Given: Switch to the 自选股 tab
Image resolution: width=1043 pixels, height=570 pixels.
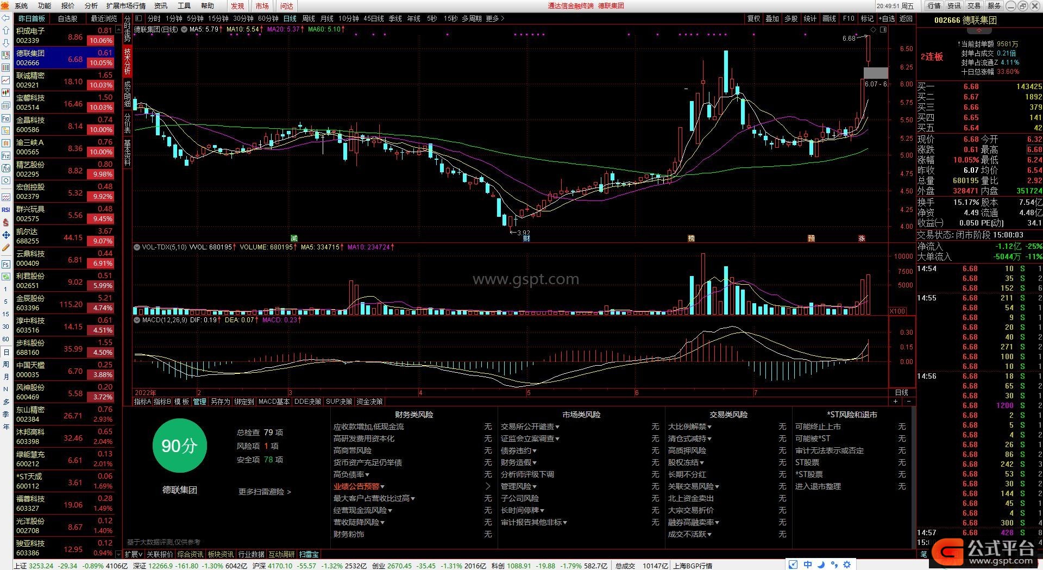Looking at the screenshot, I should click(x=67, y=18).
